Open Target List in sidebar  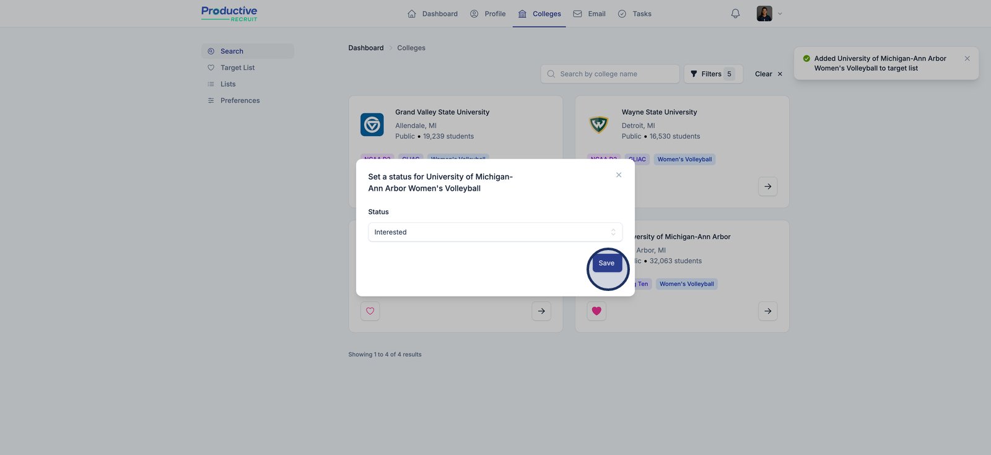click(x=237, y=67)
